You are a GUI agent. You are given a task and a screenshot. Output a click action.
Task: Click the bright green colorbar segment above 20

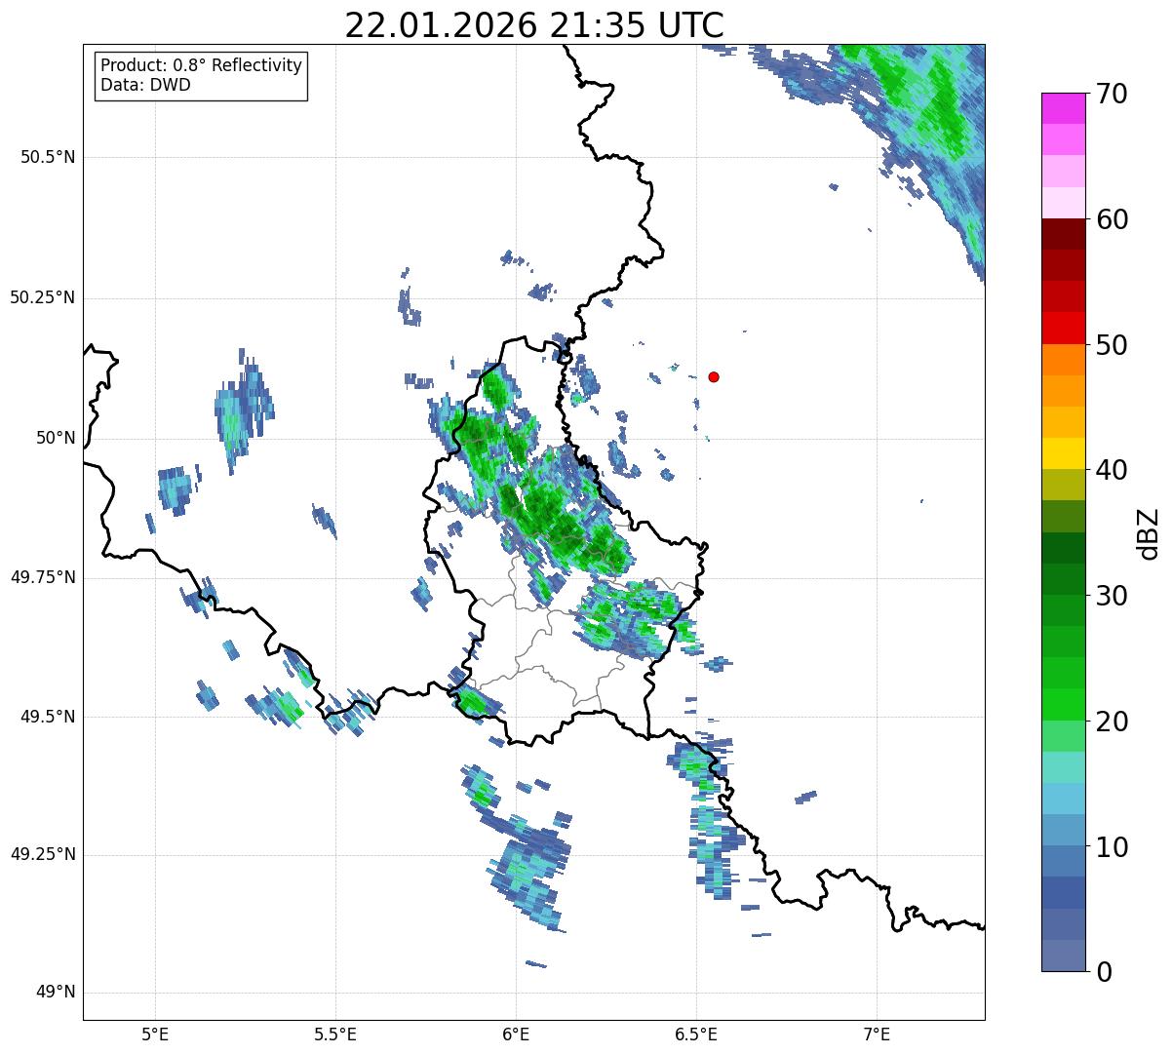click(1064, 705)
